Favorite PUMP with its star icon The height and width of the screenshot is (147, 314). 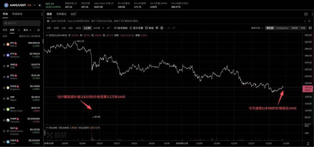[x=4, y=120]
